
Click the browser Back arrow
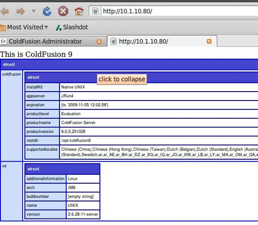click(x=5, y=11)
